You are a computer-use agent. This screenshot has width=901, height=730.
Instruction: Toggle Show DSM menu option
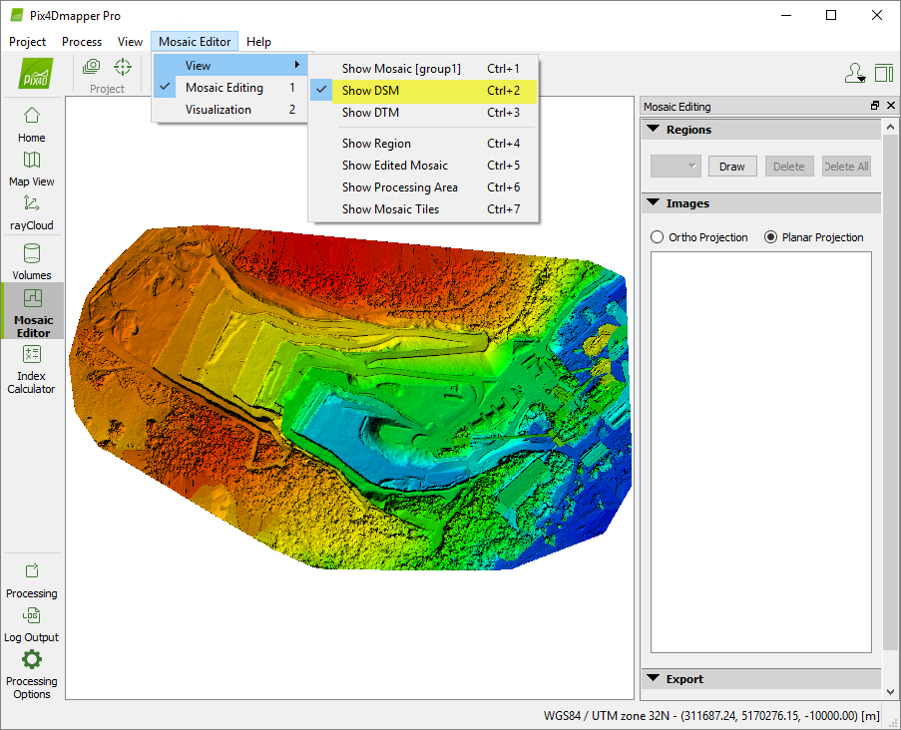pos(371,91)
